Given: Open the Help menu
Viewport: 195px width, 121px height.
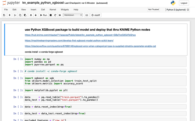Looking at the screenshot, I should tap(76, 10).
